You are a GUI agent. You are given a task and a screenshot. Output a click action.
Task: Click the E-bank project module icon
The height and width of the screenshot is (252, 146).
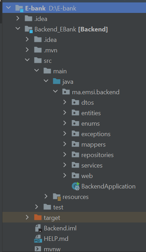[19, 8]
